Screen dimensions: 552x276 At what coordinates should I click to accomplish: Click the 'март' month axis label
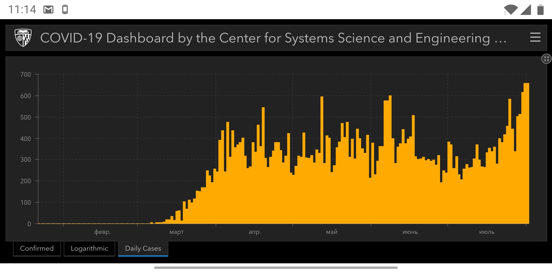tap(177, 232)
